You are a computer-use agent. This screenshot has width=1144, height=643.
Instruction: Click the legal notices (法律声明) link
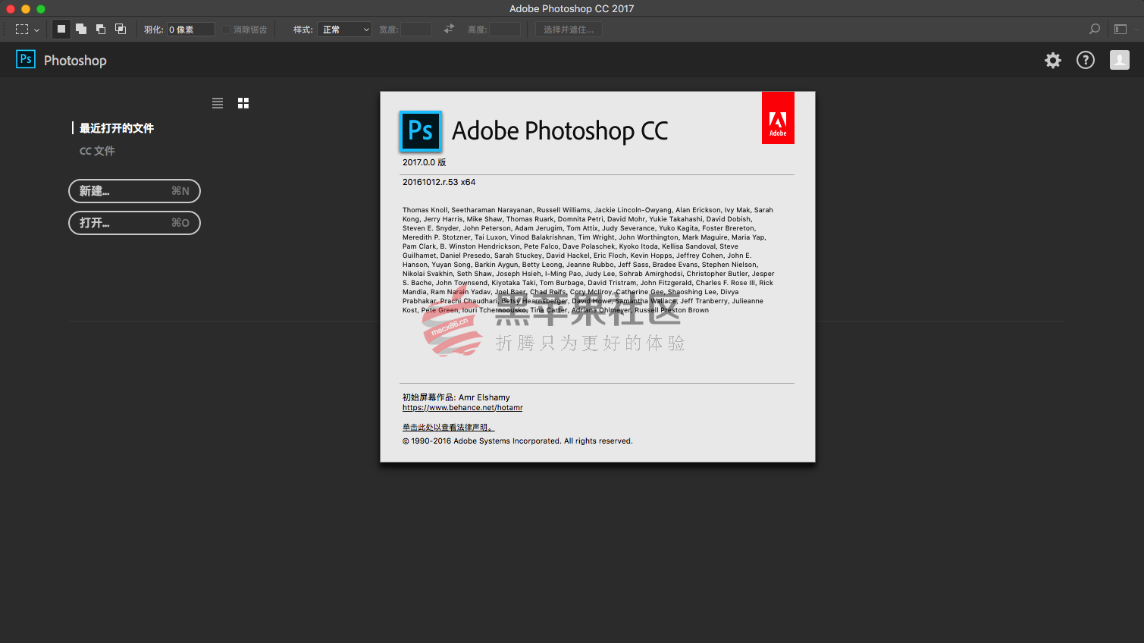pyautogui.click(x=447, y=428)
